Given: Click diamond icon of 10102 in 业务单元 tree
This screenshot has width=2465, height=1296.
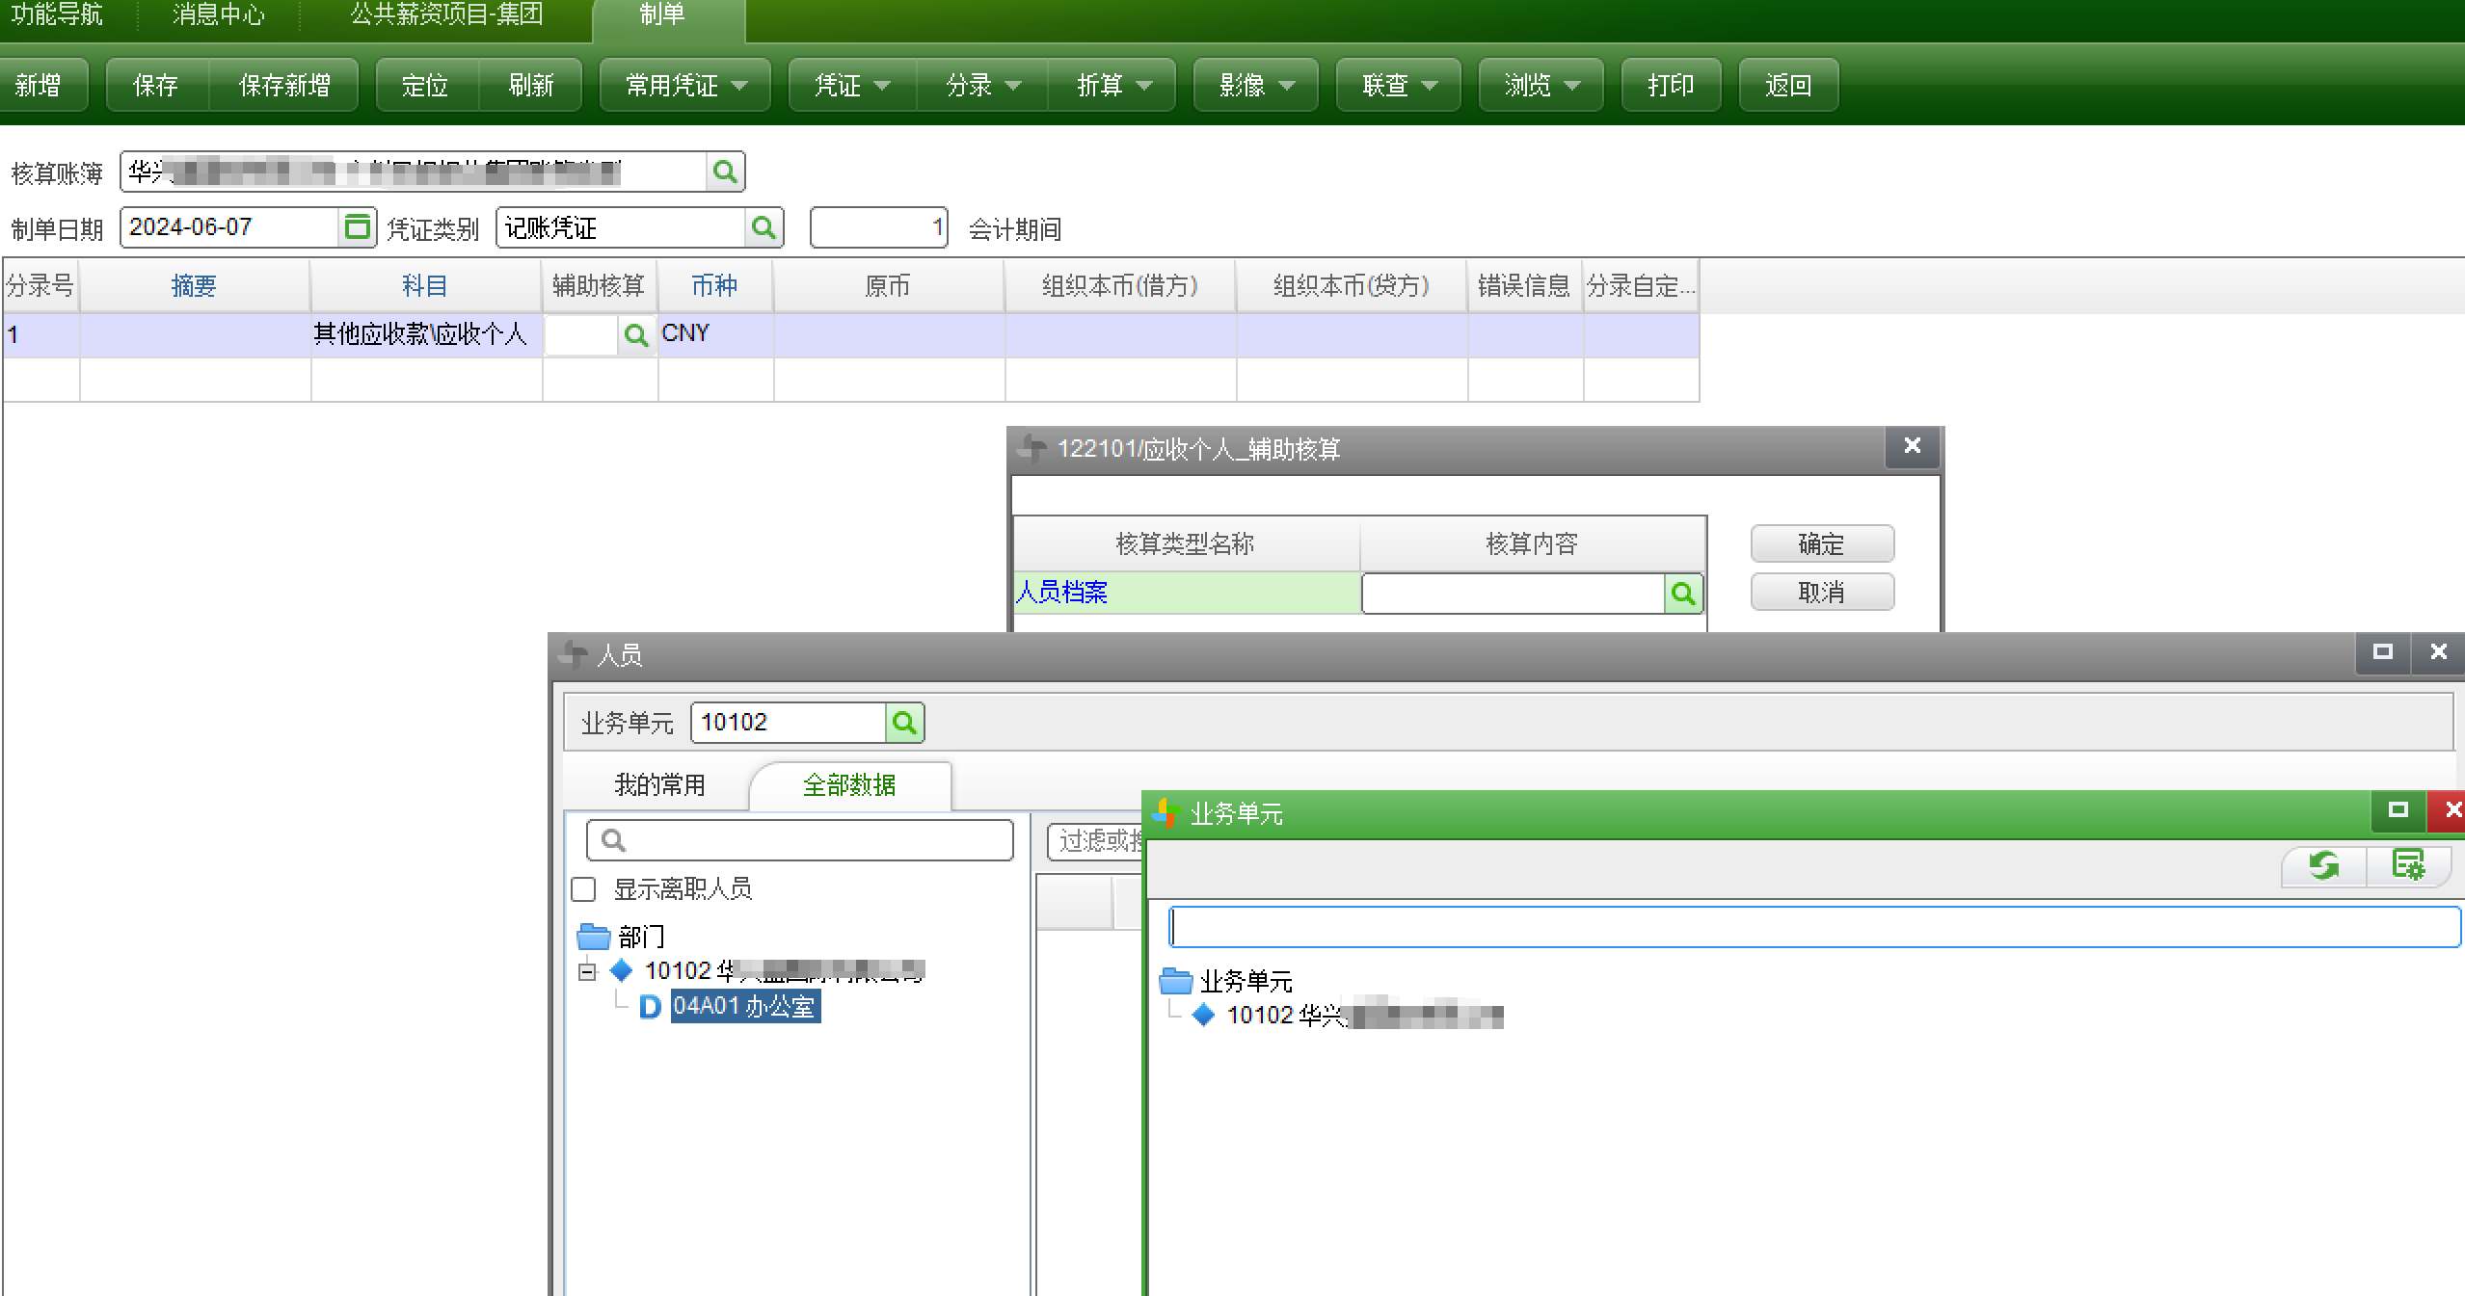Looking at the screenshot, I should tap(1203, 1015).
